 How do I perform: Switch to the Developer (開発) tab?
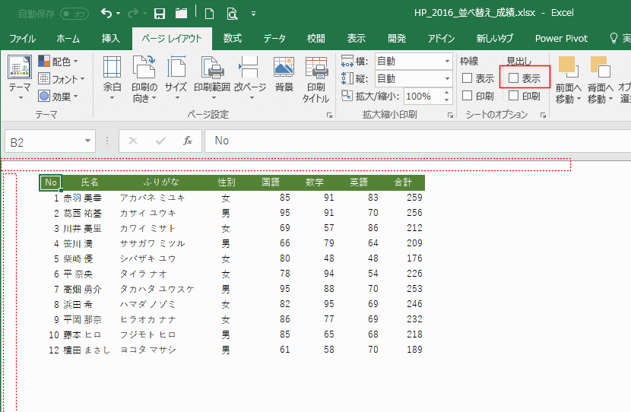click(397, 39)
